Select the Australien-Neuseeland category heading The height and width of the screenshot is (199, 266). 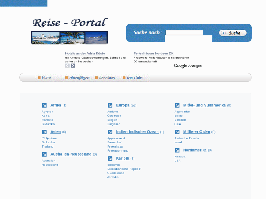tap(71, 154)
